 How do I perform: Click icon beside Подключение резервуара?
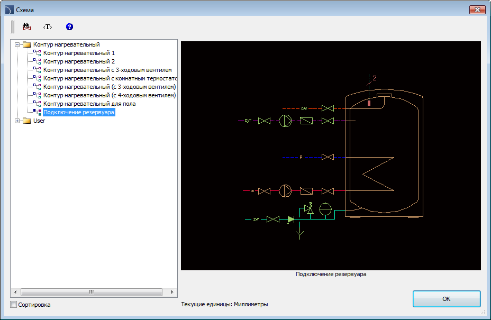point(37,112)
